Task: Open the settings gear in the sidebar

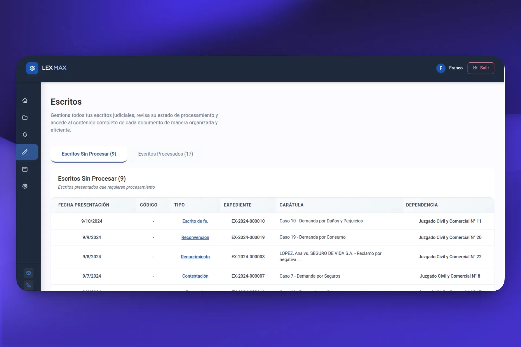Action: click(25, 186)
